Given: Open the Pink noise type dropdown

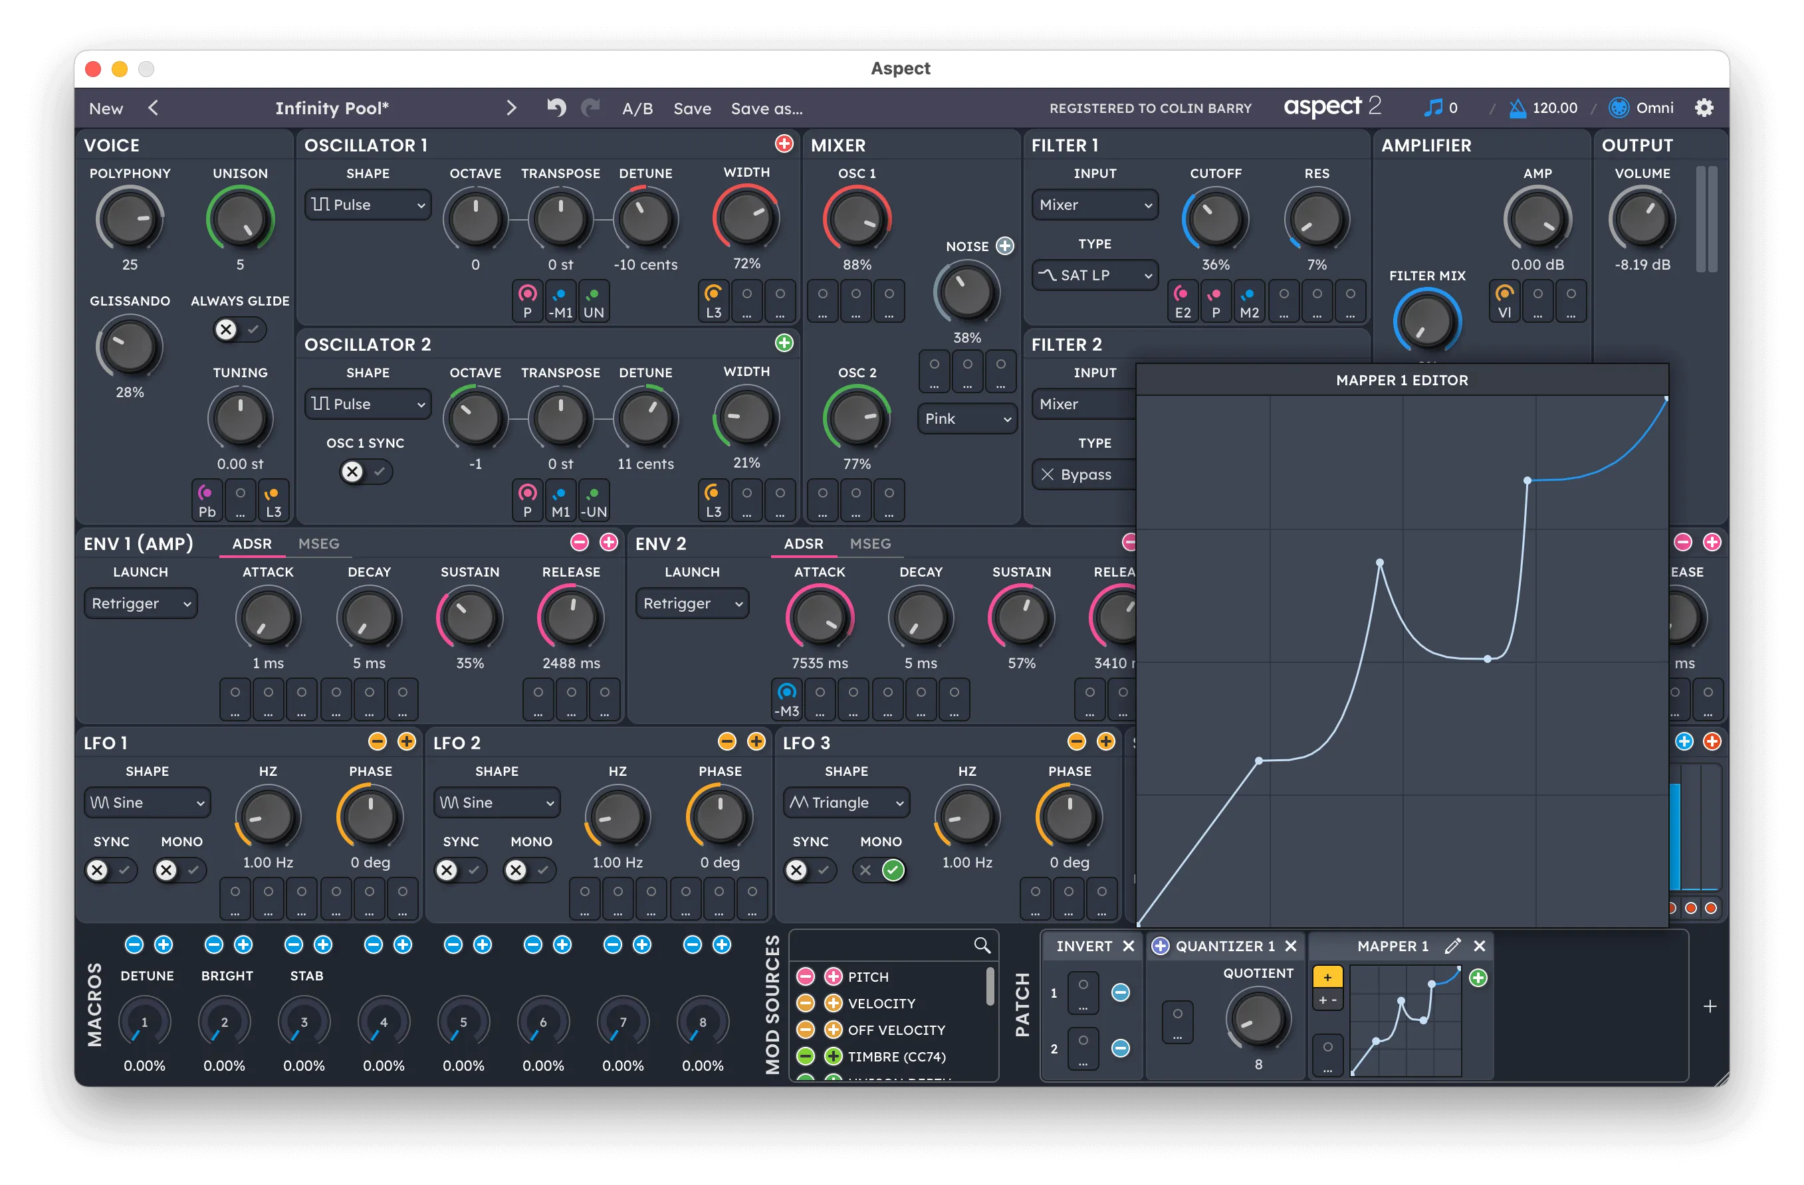Looking at the screenshot, I should click(967, 418).
